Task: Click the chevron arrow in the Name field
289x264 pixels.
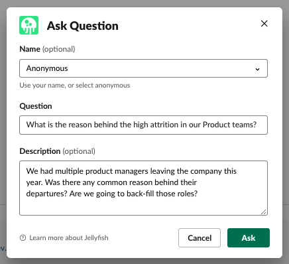Action: pos(257,69)
